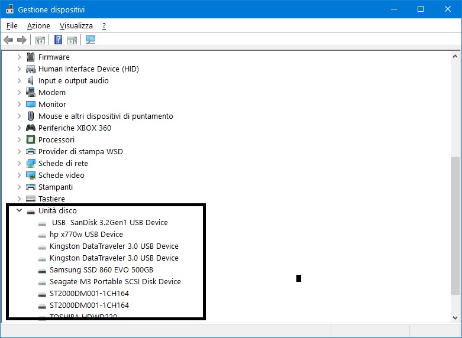This screenshot has width=462, height=338.
Task: Expand the Schede video node
Action: (19, 175)
